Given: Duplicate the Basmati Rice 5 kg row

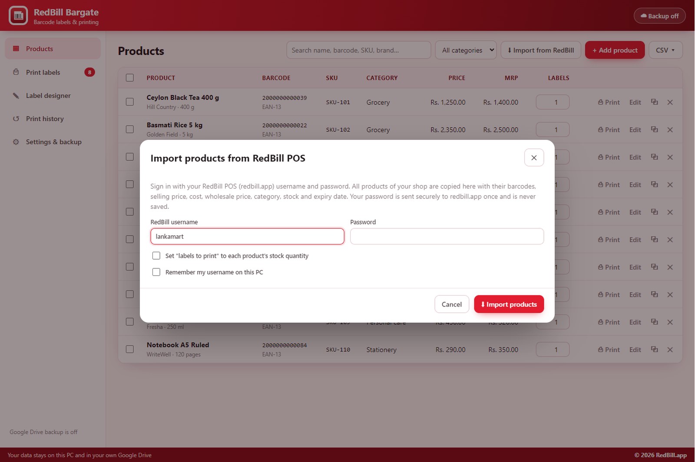Looking at the screenshot, I should [654, 129].
